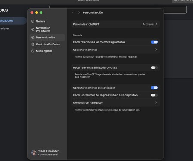The image size is (193, 161).
Task: Click the compass icon beside Navegación Por Internet
Action: 33,29
